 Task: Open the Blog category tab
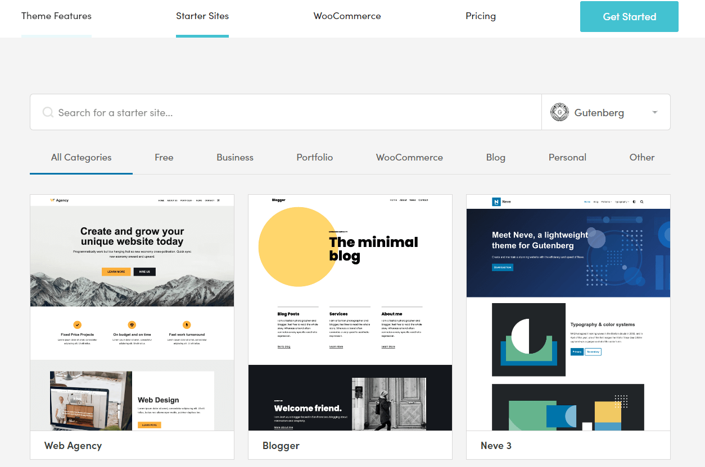pos(496,158)
